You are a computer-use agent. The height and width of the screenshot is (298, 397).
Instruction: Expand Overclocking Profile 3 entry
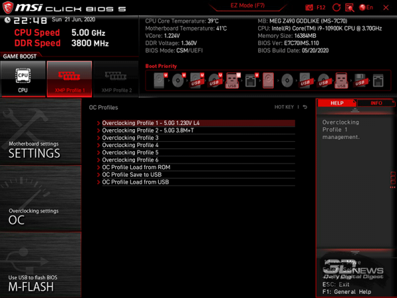pyautogui.click(x=130, y=138)
